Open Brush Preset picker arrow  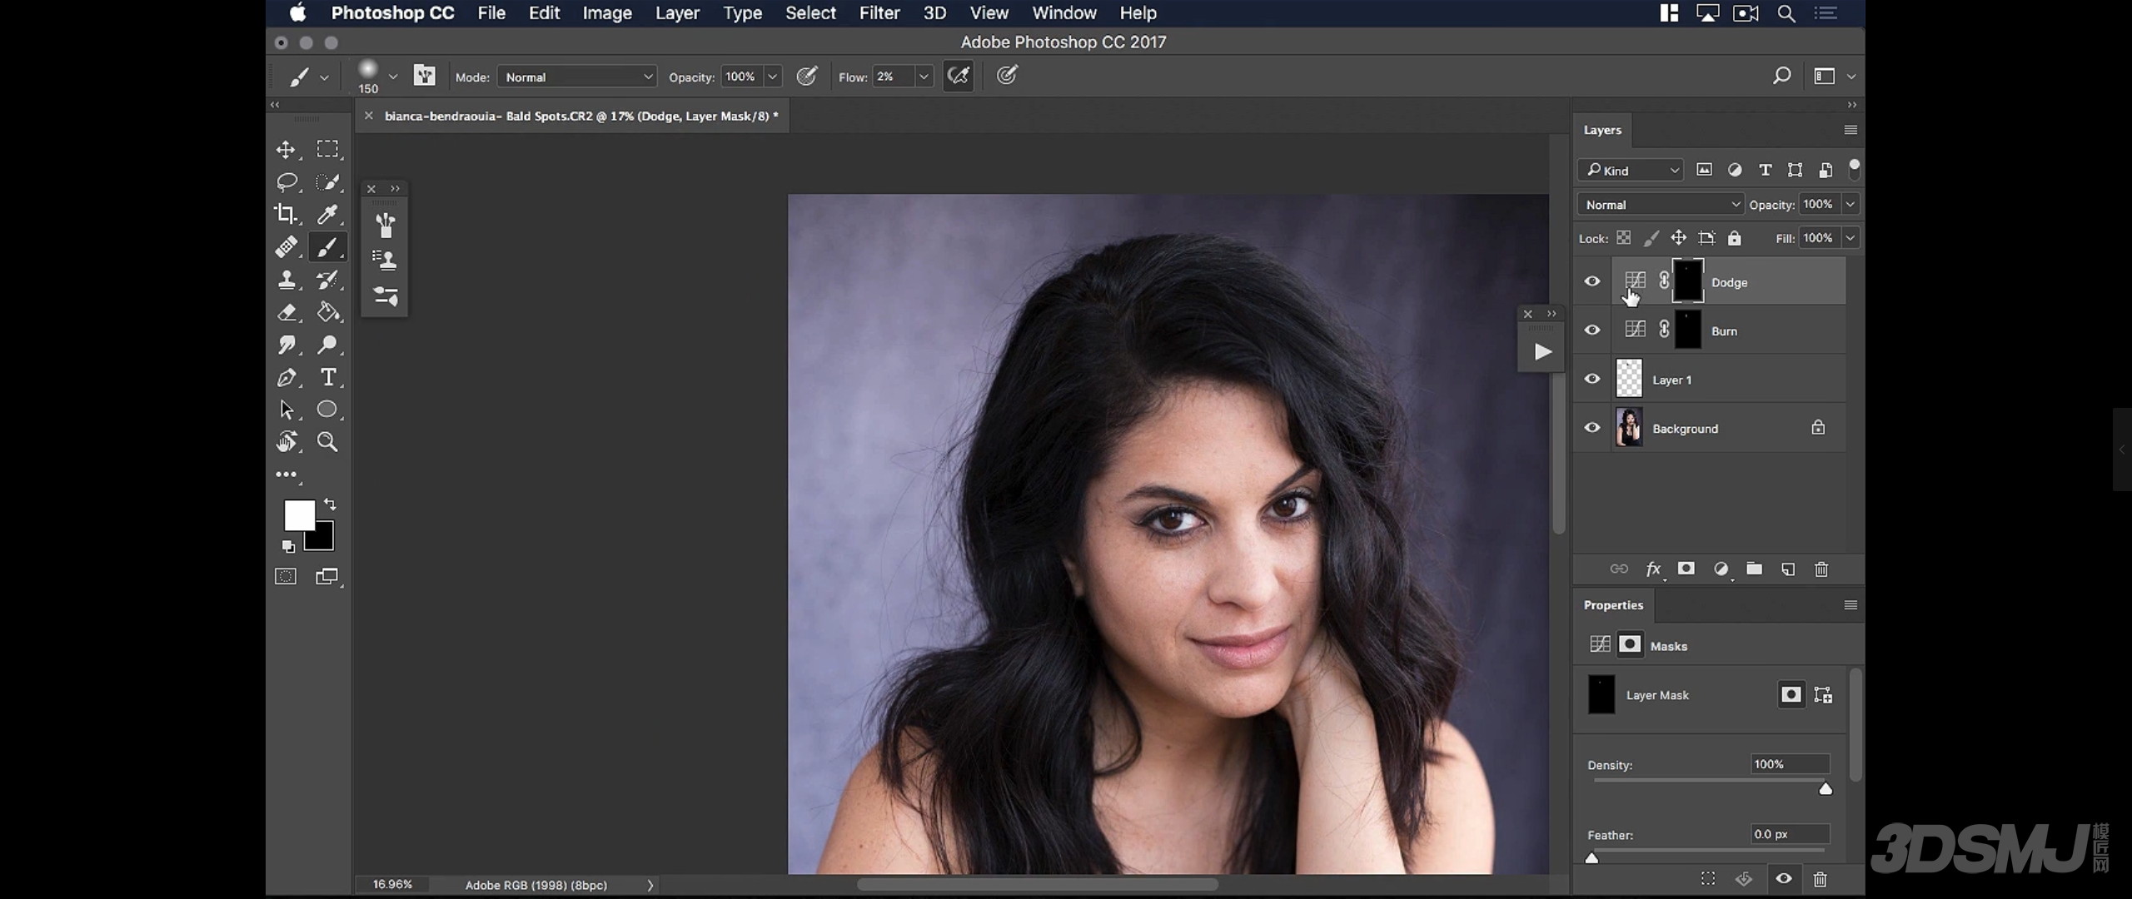point(393,77)
